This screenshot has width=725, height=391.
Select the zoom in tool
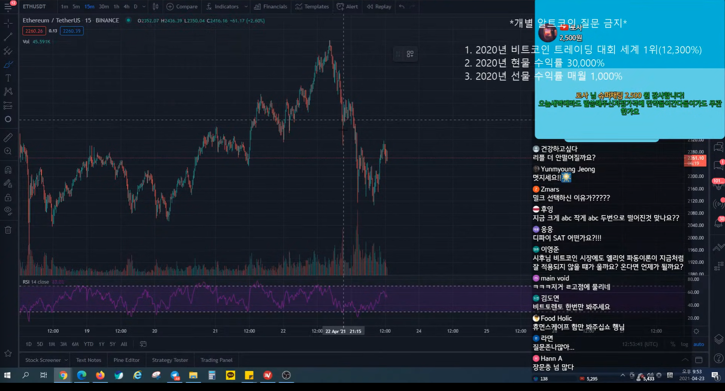click(8, 151)
